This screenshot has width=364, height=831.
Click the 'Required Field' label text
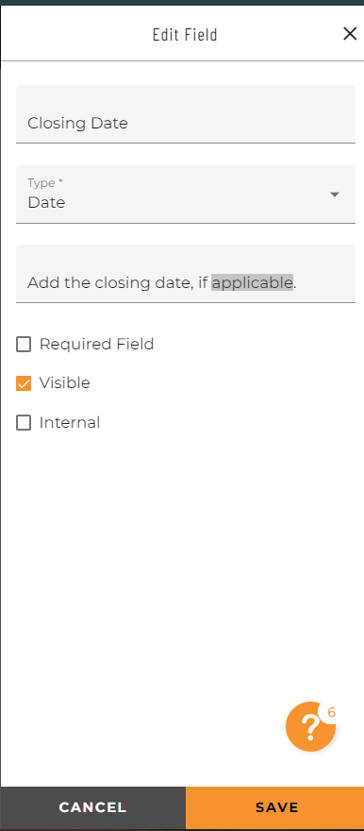click(97, 344)
